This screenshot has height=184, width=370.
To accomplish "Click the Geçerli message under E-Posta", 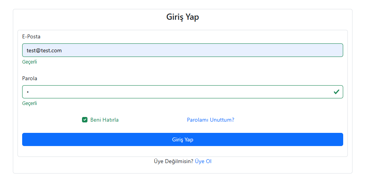I will 30,62.
